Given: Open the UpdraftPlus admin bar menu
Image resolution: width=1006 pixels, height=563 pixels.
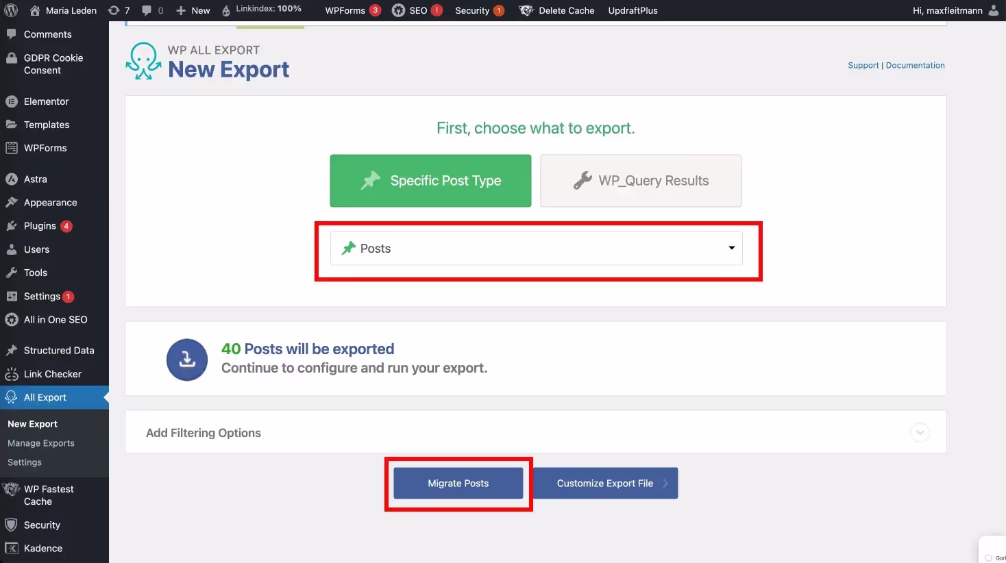Looking at the screenshot, I should click(633, 10).
